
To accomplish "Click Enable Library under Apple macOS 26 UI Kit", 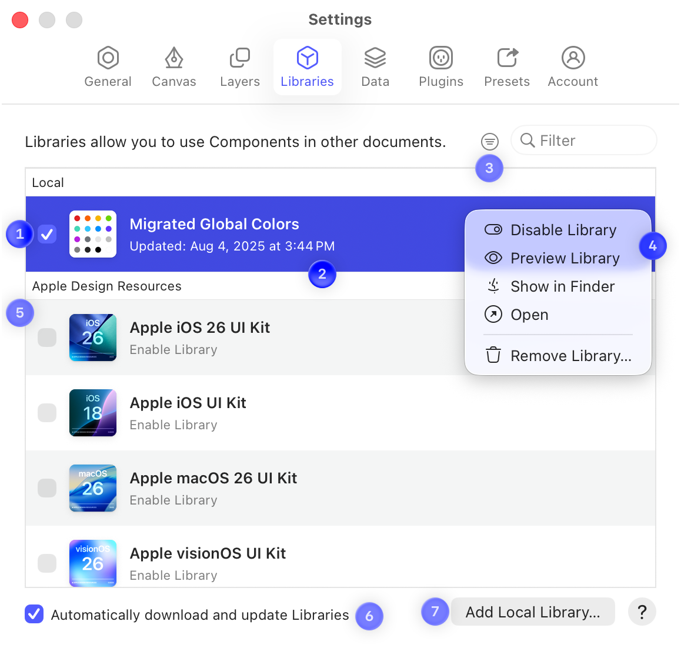I will coord(173,500).
